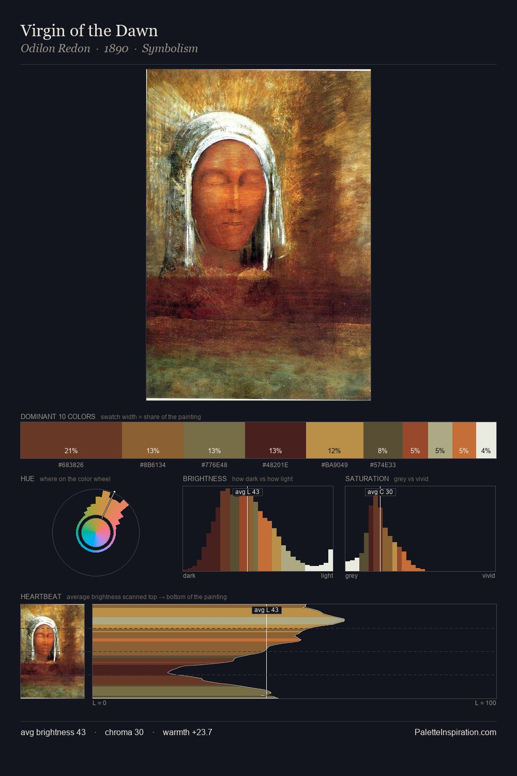Click the artist name Odilon Redon
The width and height of the screenshot is (517, 776).
coord(55,49)
